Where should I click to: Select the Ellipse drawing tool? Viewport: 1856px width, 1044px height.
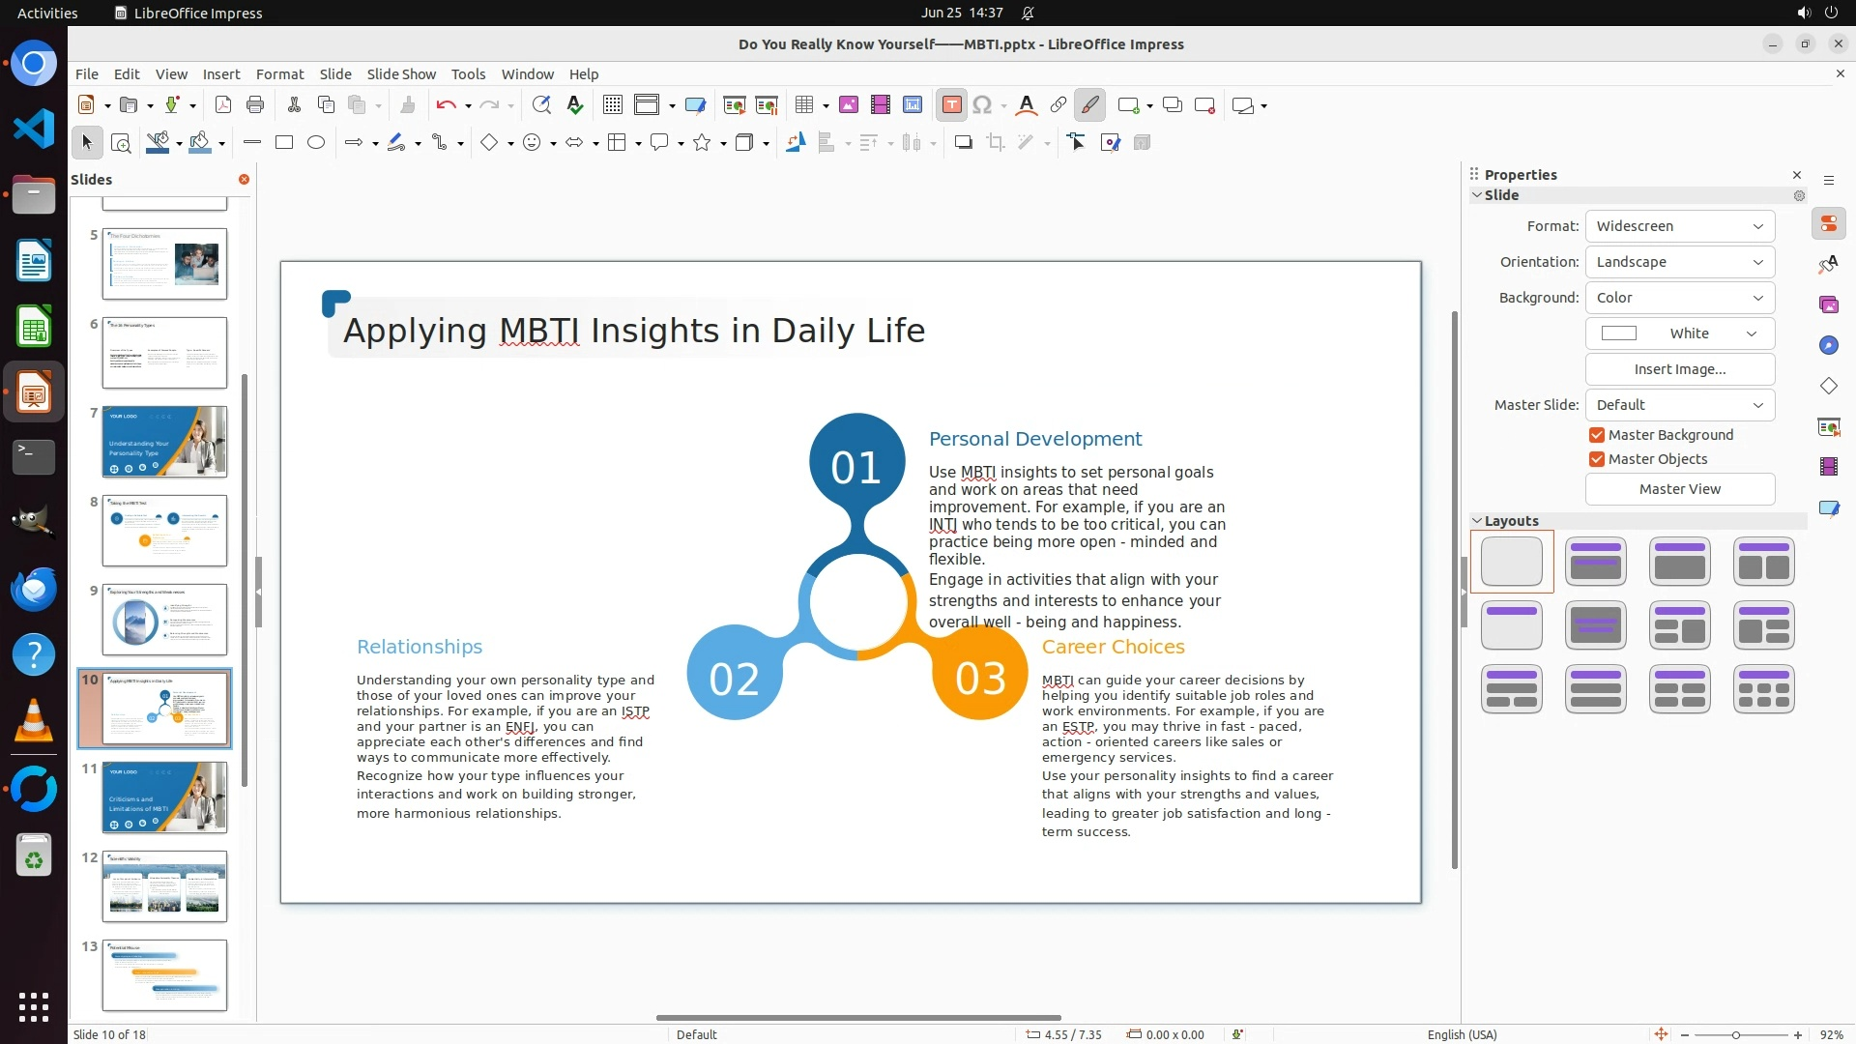(316, 143)
